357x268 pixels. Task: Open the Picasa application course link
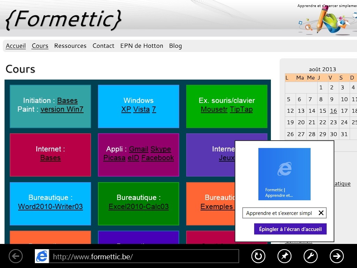click(x=114, y=158)
